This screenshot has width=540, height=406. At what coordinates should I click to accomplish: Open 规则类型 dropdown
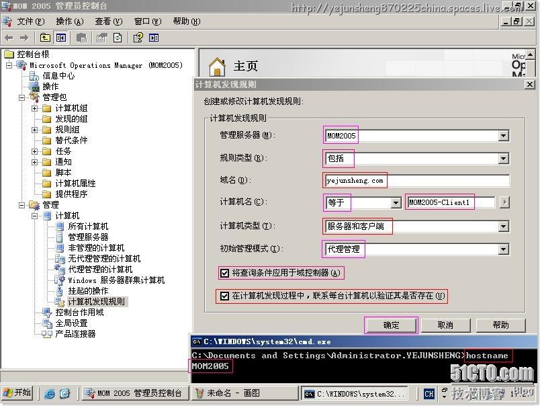pyautogui.click(x=504, y=159)
